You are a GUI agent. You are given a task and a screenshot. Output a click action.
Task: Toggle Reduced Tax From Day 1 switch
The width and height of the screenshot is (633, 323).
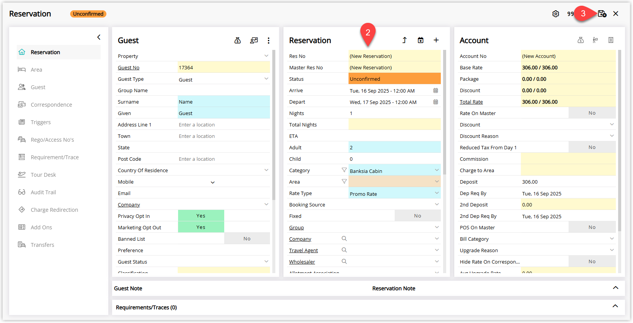point(592,147)
